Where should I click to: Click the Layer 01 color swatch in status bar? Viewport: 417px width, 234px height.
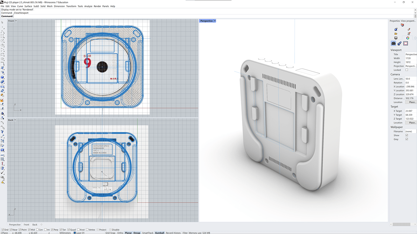74,233
